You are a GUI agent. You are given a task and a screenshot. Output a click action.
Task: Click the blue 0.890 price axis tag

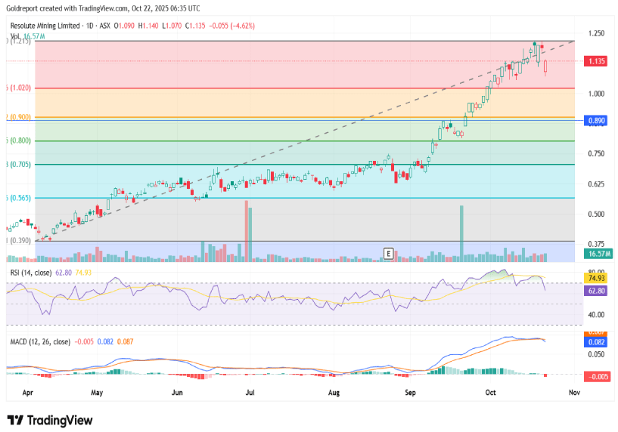click(596, 121)
